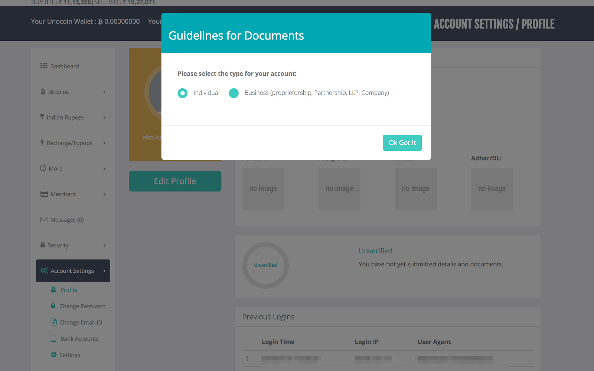Expand the Indian Rupees menu arrow
This screenshot has height=371, width=594.
click(x=105, y=118)
